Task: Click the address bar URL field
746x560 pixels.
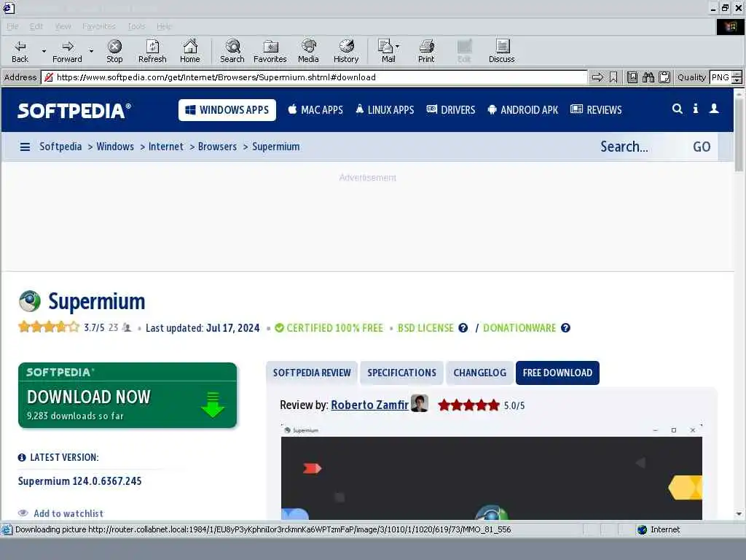Action: 314,77
